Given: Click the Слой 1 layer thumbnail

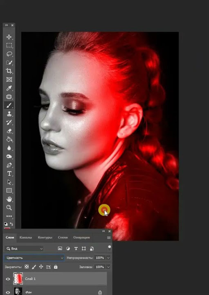Looking at the screenshot, I should (x=18, y=279).
